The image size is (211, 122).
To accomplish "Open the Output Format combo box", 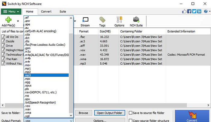I will click(49, 120).
